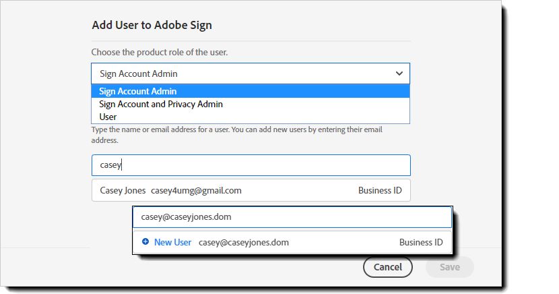Expand the product role dropdown chevron

click(x=399, y=73)
